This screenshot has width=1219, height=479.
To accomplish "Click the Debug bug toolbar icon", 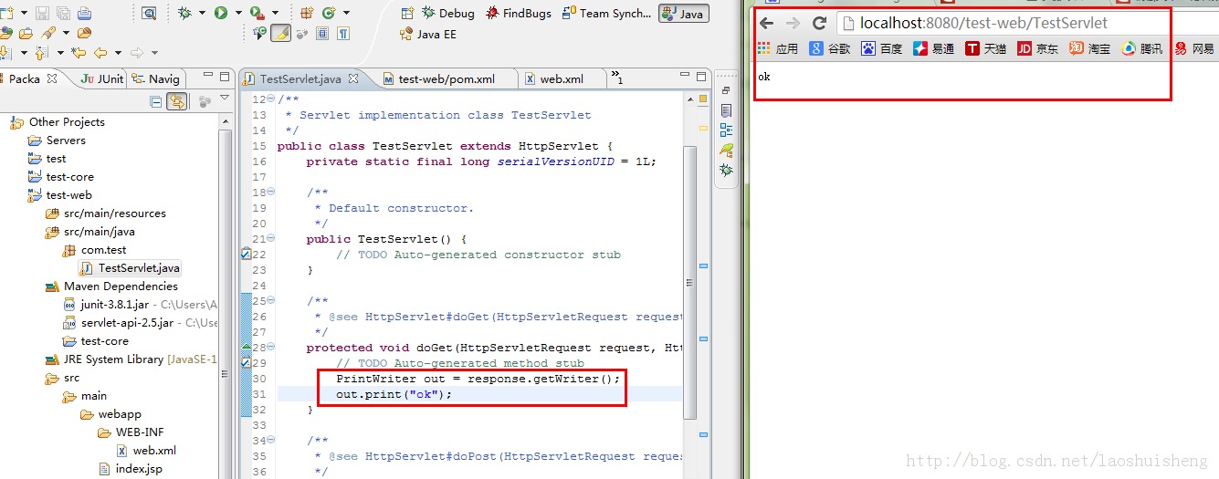I will pyautogui.click(x=185, y=13).
